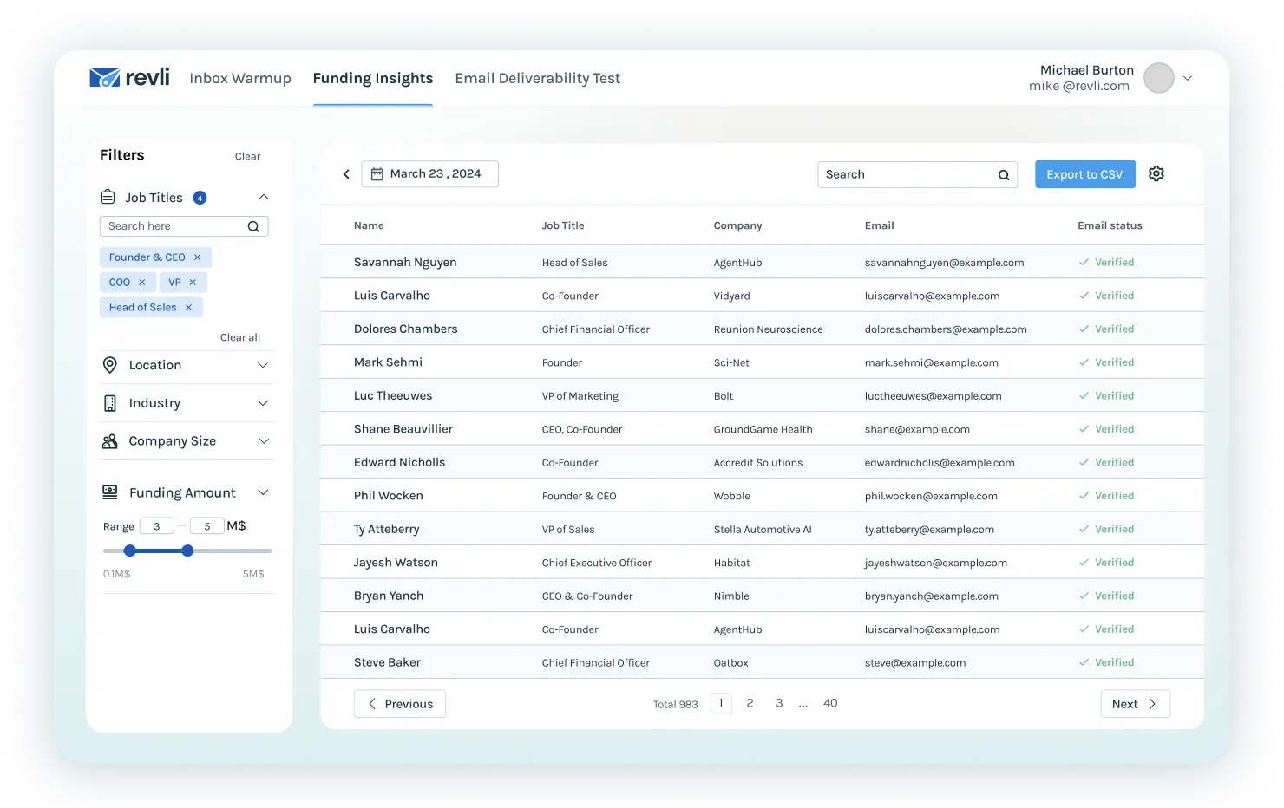
Task: Select the Savannah Nguyen row name
Action: point(405,263)
